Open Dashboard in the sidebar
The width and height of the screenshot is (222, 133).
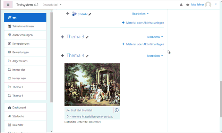[25, 108]
